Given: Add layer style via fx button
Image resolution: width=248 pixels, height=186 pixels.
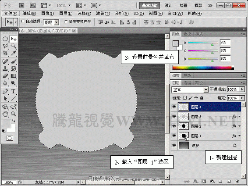Looking at the screenshot, I should pyautogui.click(x=195, y=182).
